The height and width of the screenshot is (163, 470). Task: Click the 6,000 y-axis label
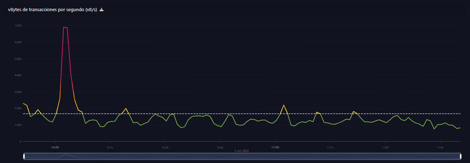[18, 42]
